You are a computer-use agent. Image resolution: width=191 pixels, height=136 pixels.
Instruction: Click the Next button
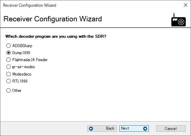click(134, 128)
